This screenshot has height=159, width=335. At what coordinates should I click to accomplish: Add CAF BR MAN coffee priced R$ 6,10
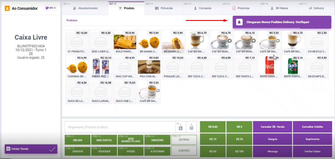point(245,42)
